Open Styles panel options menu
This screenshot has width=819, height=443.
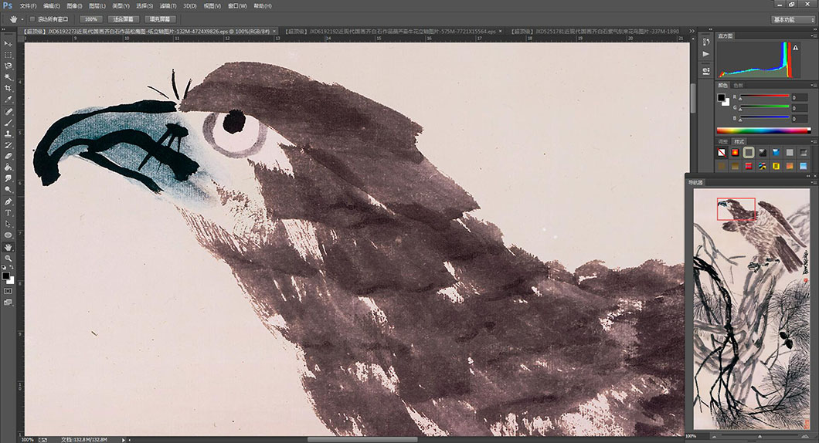point(814,141)
